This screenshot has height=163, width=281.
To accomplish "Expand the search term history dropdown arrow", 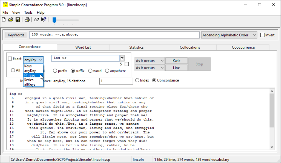I will [122, 58].
